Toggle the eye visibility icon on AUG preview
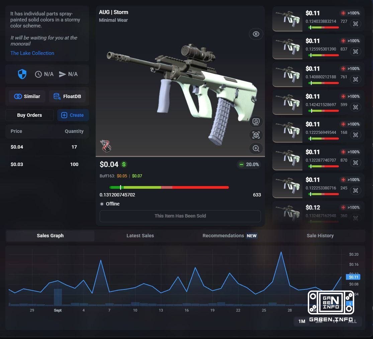This screenshot has width=373, height=339. (256, 34)
